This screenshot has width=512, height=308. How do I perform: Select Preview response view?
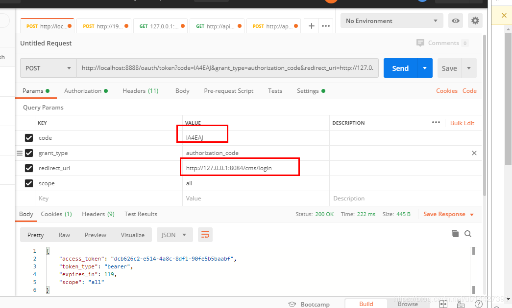point(96,235)
